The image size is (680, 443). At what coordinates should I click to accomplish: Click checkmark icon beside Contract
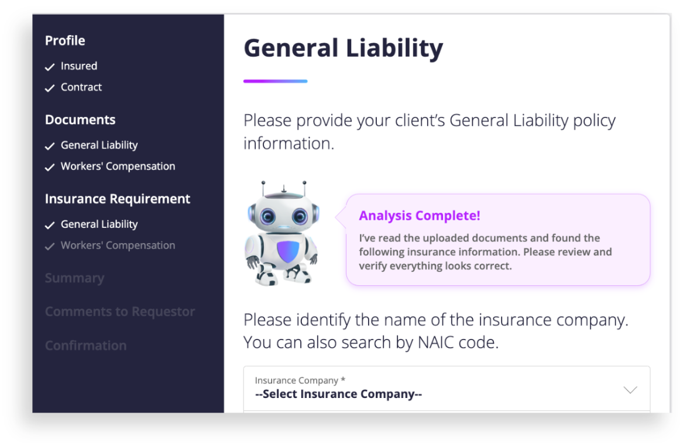[x=50, y=88]
